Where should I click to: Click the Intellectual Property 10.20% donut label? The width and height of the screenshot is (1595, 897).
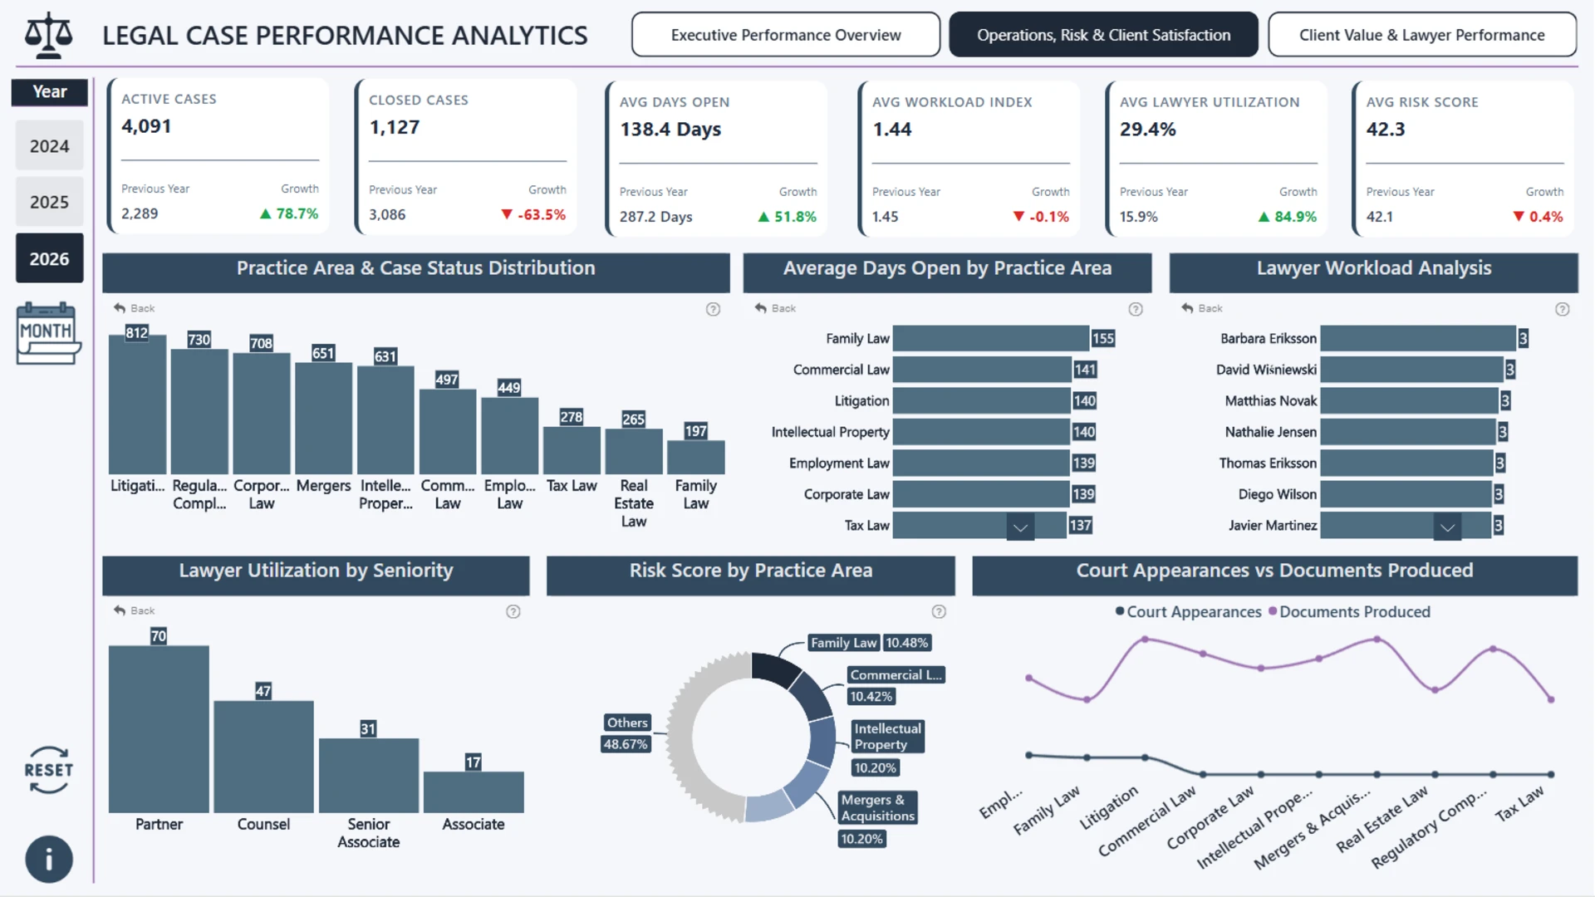pyautogui.click(x=887, y=747)
